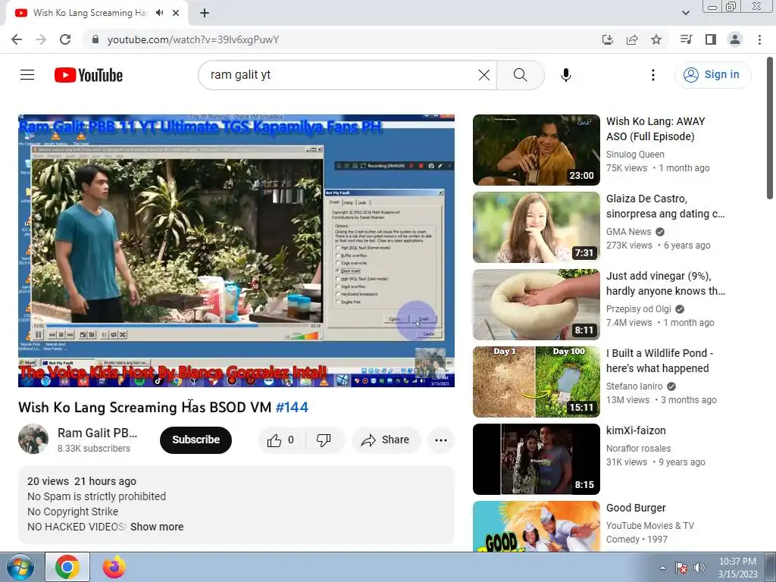Image resolution: width=776 pixels, height=582 pixels.
Task: Click Przepisy od Olgi channel name
Action: 638,309
